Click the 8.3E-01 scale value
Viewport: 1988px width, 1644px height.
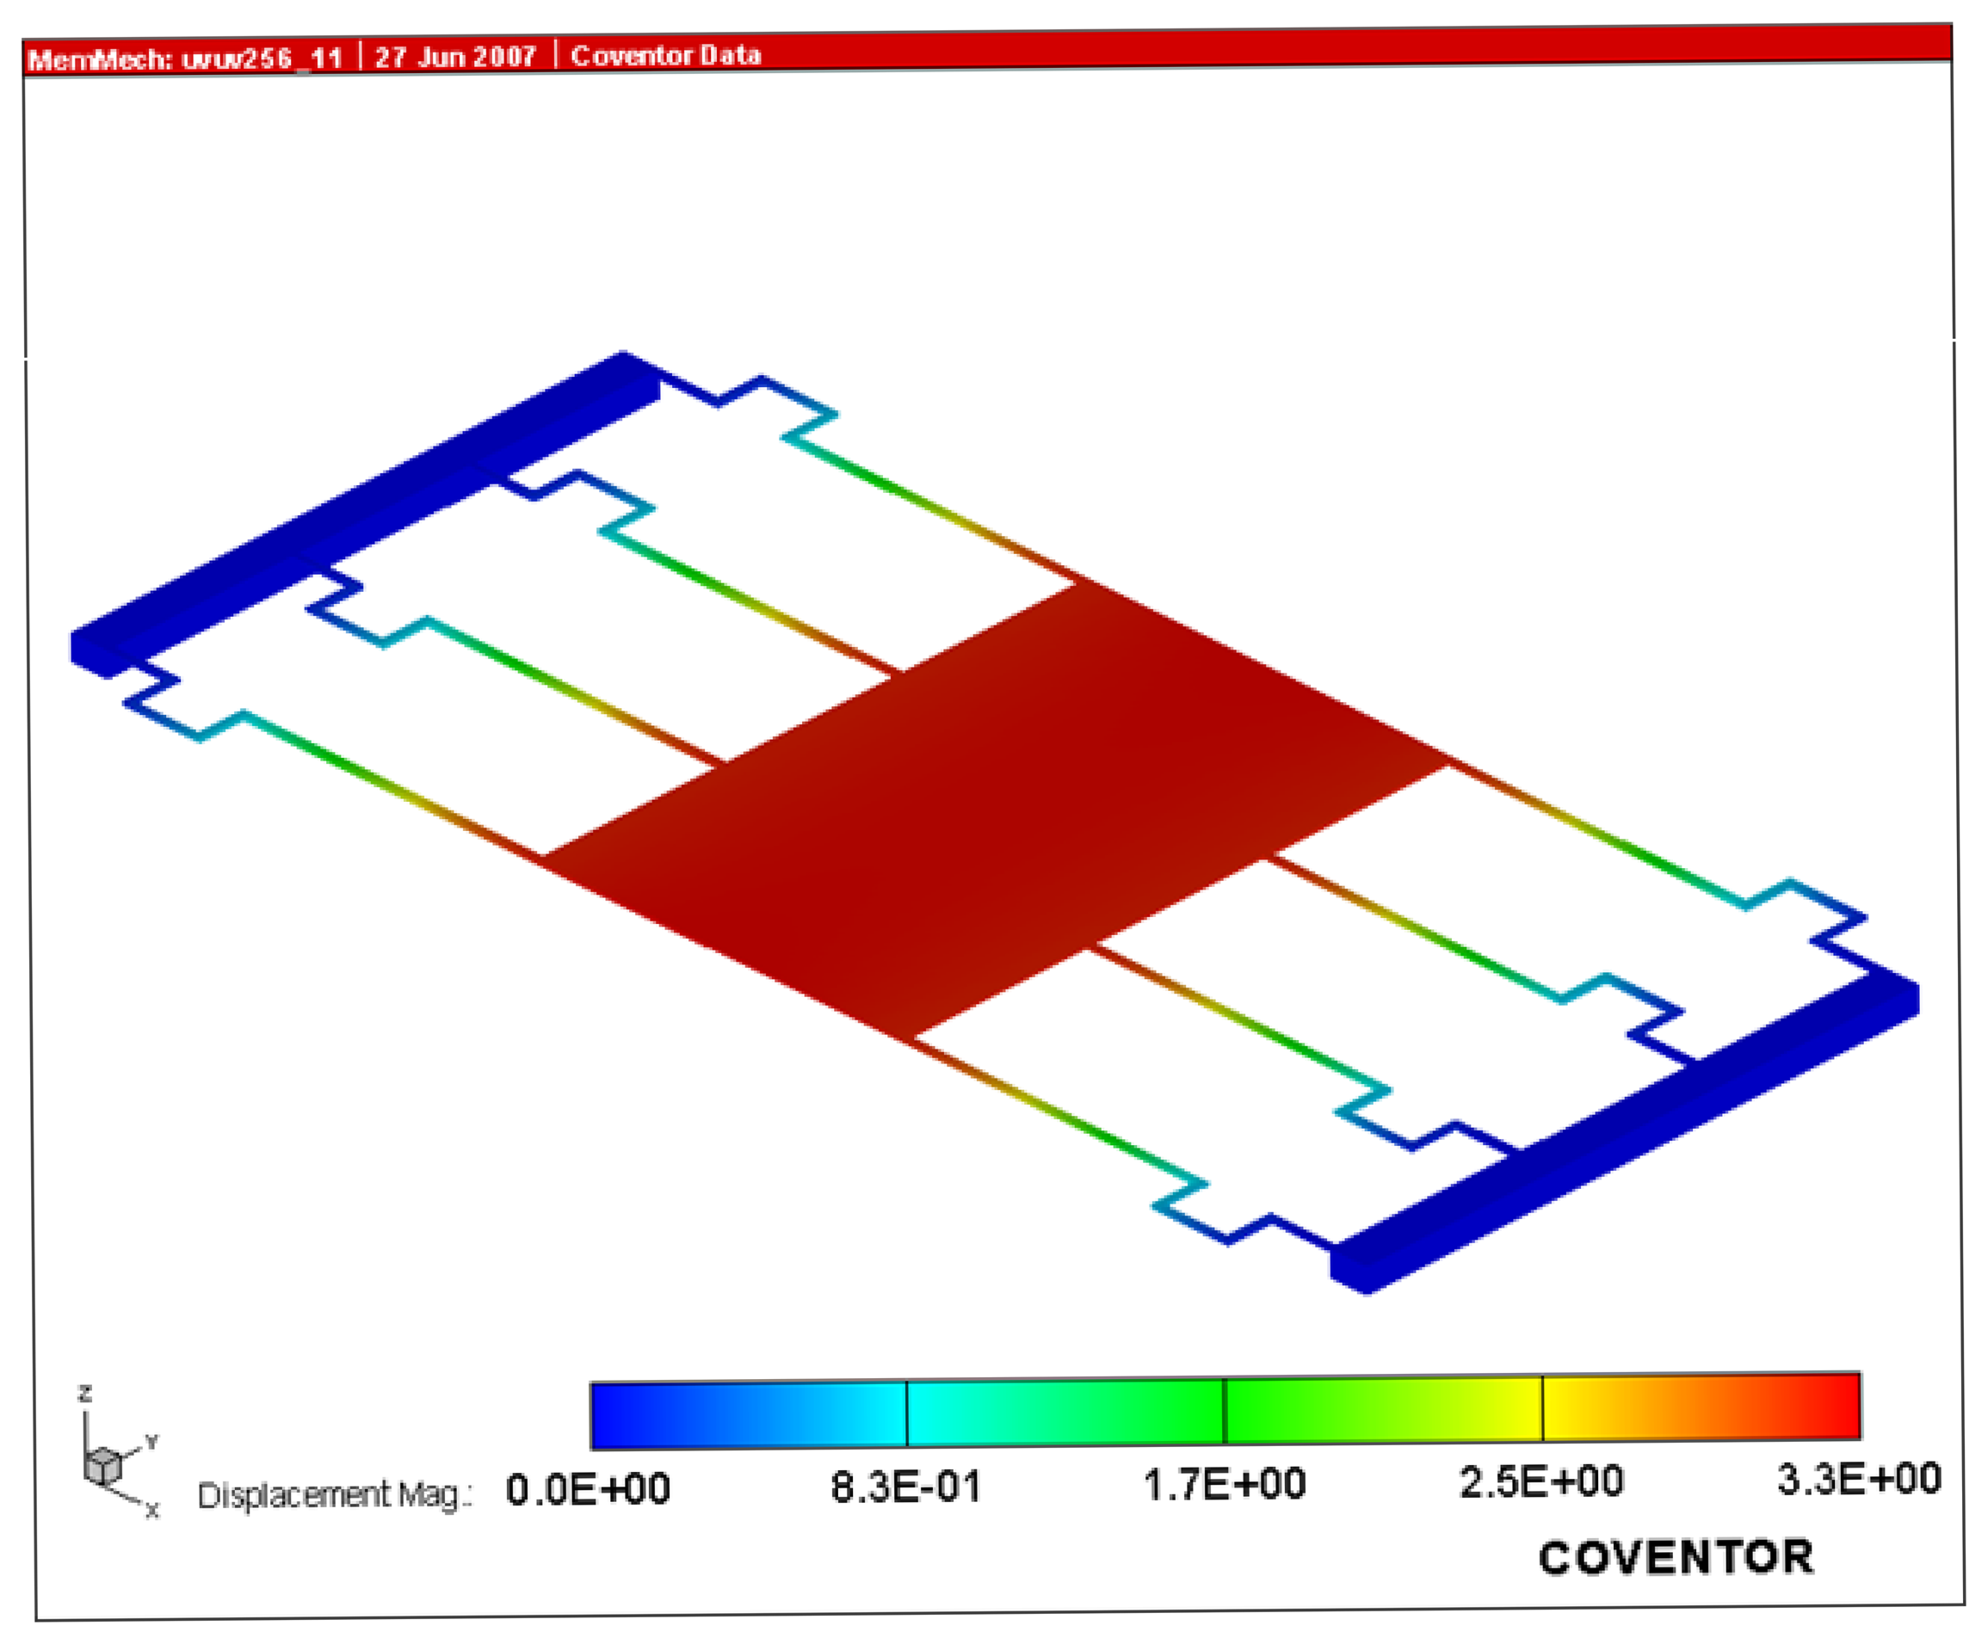[x=906, y=1486]
